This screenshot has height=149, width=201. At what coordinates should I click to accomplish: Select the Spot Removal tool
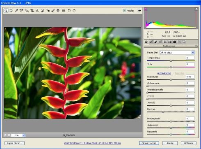(43, 11)
